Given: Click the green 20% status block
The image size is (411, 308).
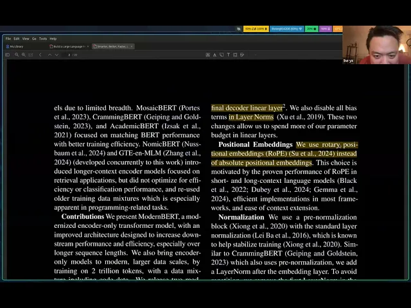Looking at the screenshot, I should point(311,29).
